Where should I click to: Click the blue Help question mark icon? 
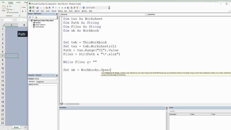[x=84, y=8]
